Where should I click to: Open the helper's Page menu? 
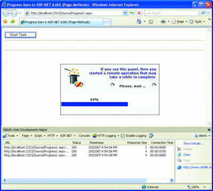tap(27, 136)
